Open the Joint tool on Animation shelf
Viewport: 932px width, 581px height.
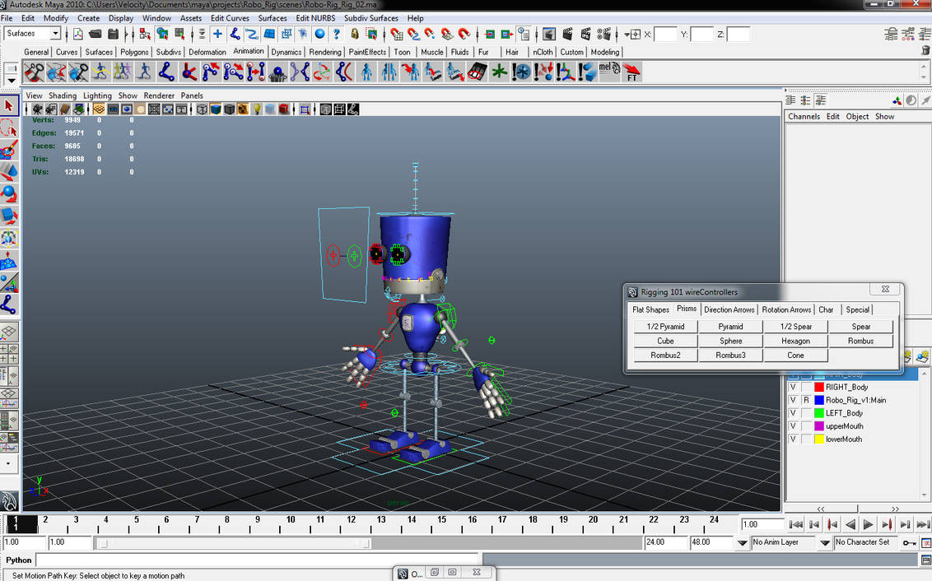point(167,72)
